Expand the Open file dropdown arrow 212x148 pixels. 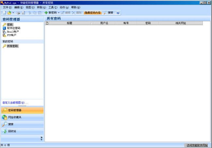coord(13,13)
